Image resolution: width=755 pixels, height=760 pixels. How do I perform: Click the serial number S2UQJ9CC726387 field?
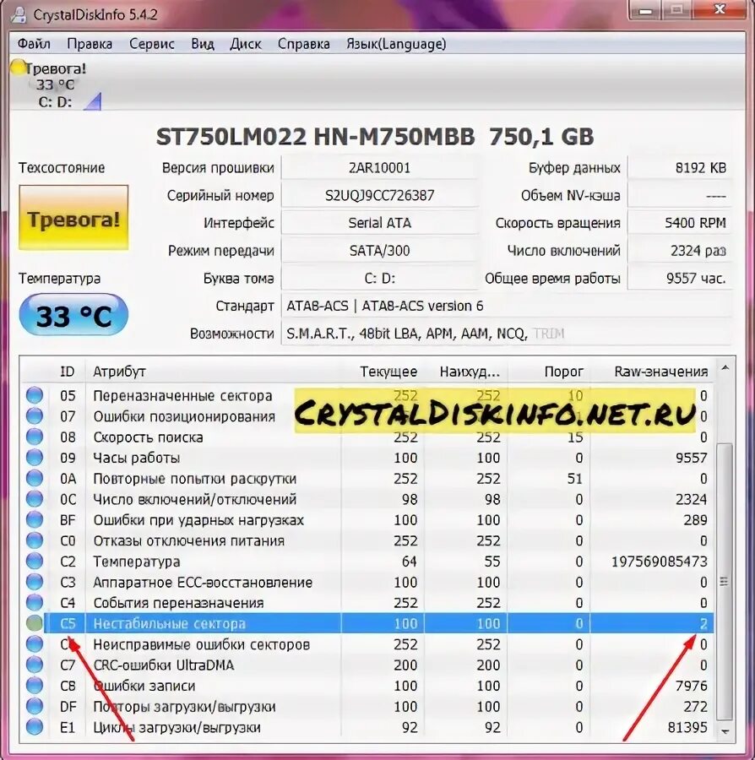(x=379, y=195)
